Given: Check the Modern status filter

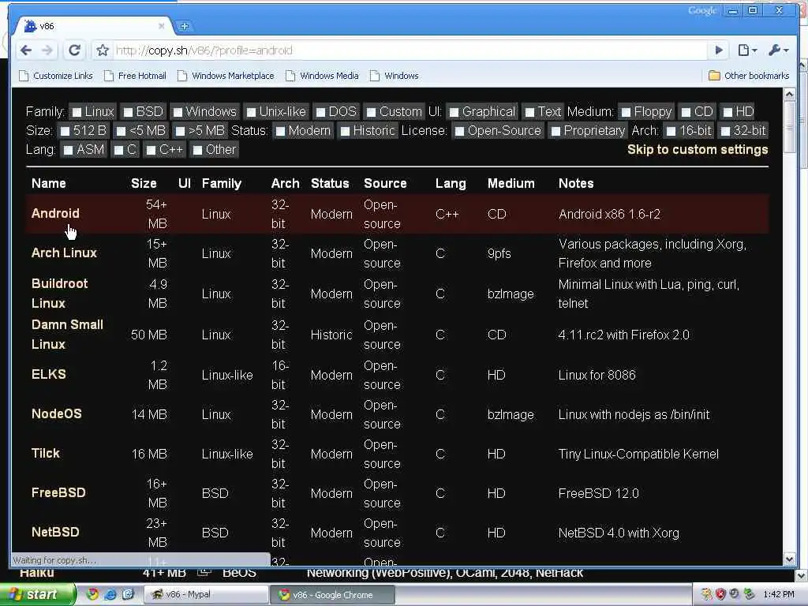Looking at the screenshot, I should [x=280, y=132].
